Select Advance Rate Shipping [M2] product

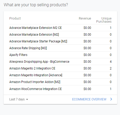(28, 48)
